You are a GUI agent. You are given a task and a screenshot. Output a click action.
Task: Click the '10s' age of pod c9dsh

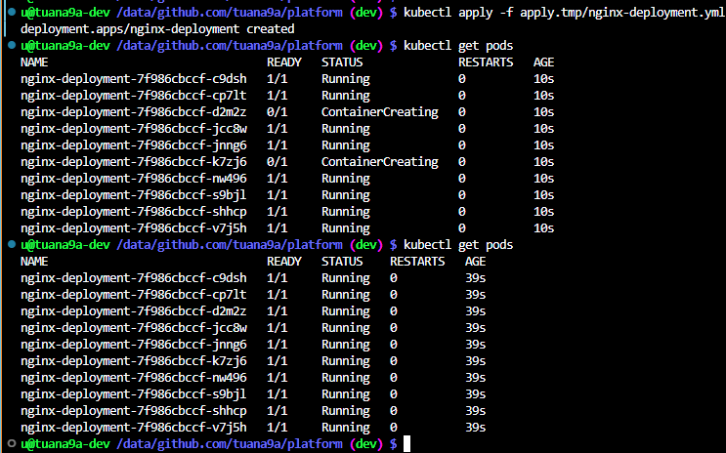point(543,79)
